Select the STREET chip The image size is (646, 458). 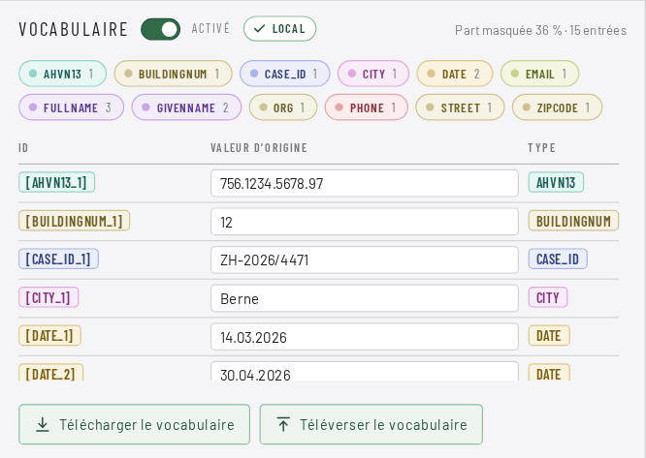coord(460,107)
